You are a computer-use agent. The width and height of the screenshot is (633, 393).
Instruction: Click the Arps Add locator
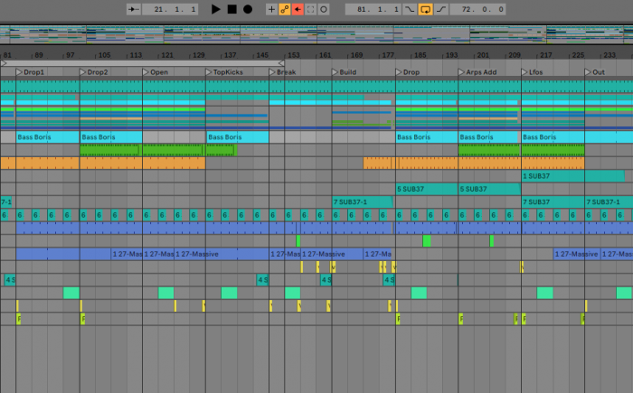coord(479,72)
